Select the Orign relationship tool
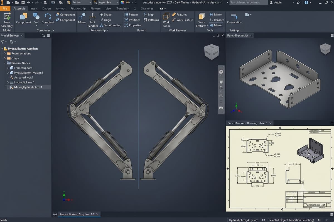 (x=105, y=20)
